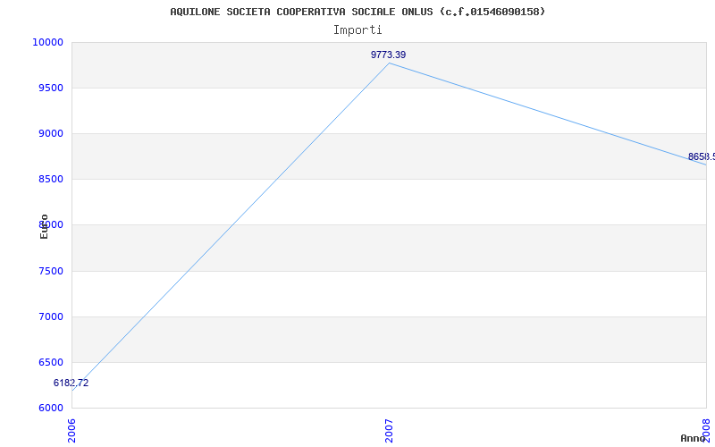The height and width of the screenshot is (447, 715).
Task: Click the 2008 x-axis year label
Action: [x=706, y=431]
